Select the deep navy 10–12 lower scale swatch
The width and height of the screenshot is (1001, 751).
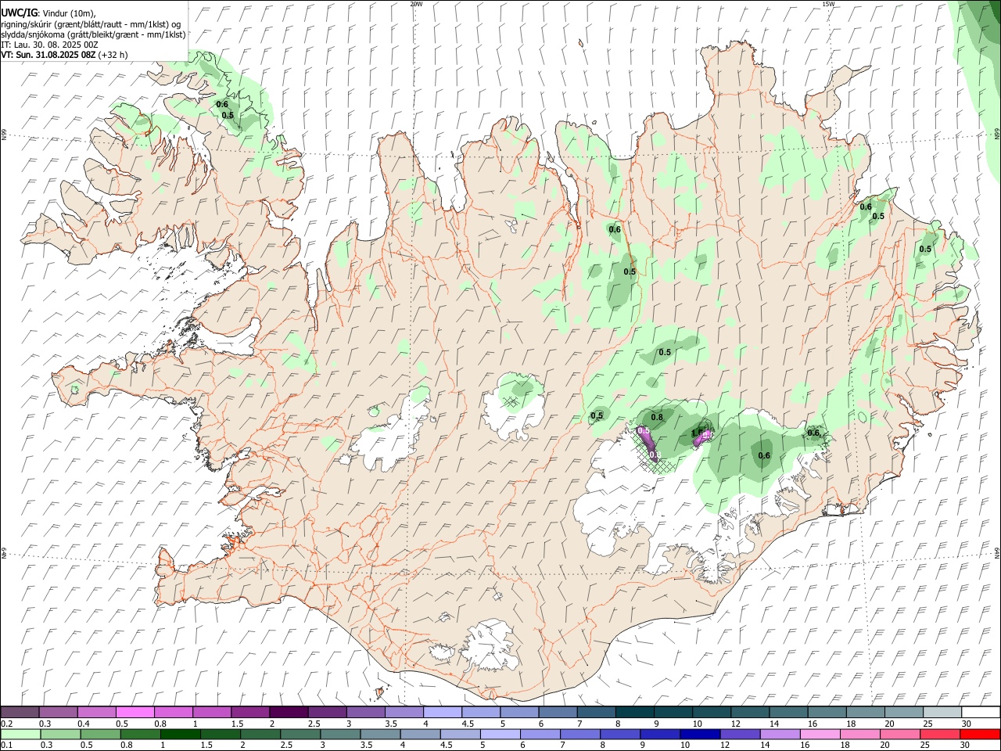point(699,734)
